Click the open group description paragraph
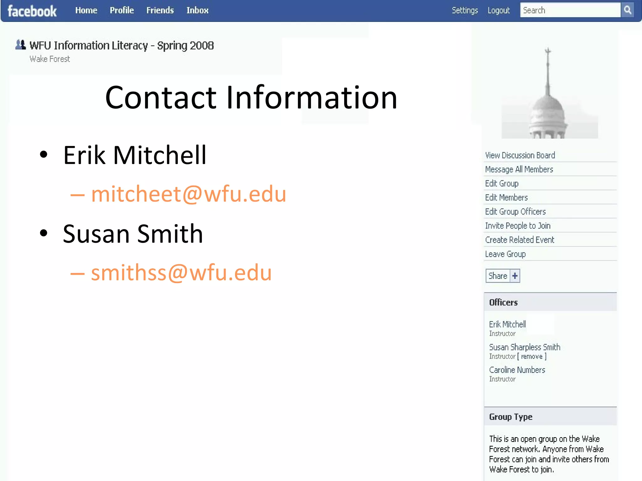The width and height of the screenshot is (642, 481). tap(549, 454)
